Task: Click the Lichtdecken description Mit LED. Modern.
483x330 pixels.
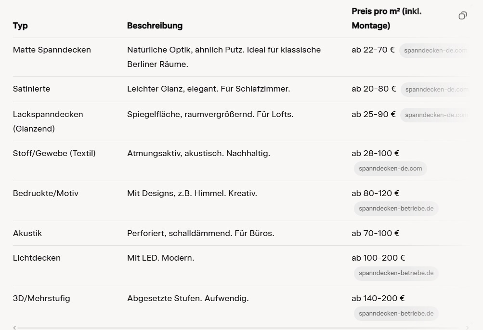Action: pos(160,258)
